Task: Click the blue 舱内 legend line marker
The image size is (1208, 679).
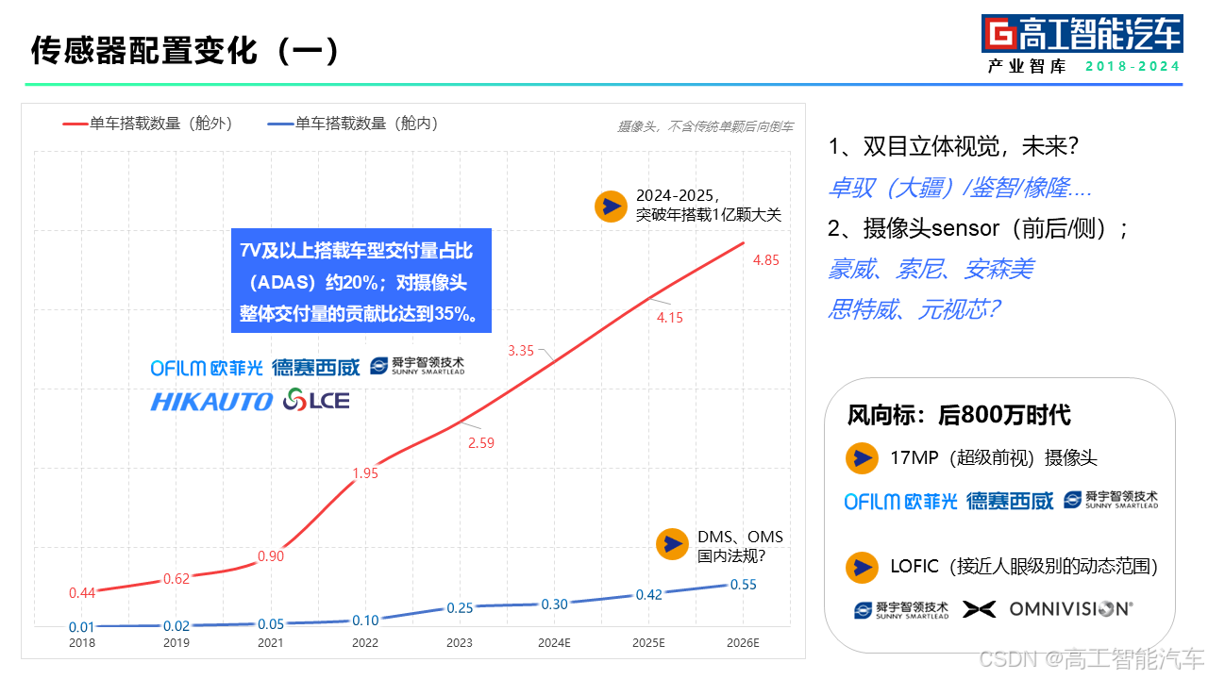Action: (280, 124)
